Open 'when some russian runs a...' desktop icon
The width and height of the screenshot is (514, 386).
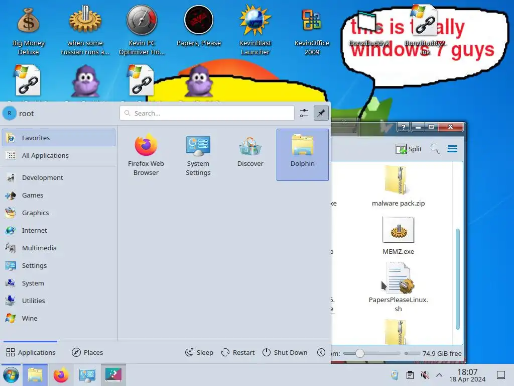point(85,31)
